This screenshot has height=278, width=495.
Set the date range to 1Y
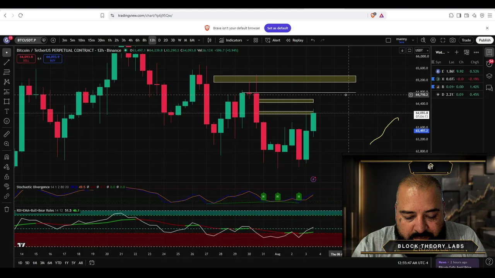coord(67,263)
